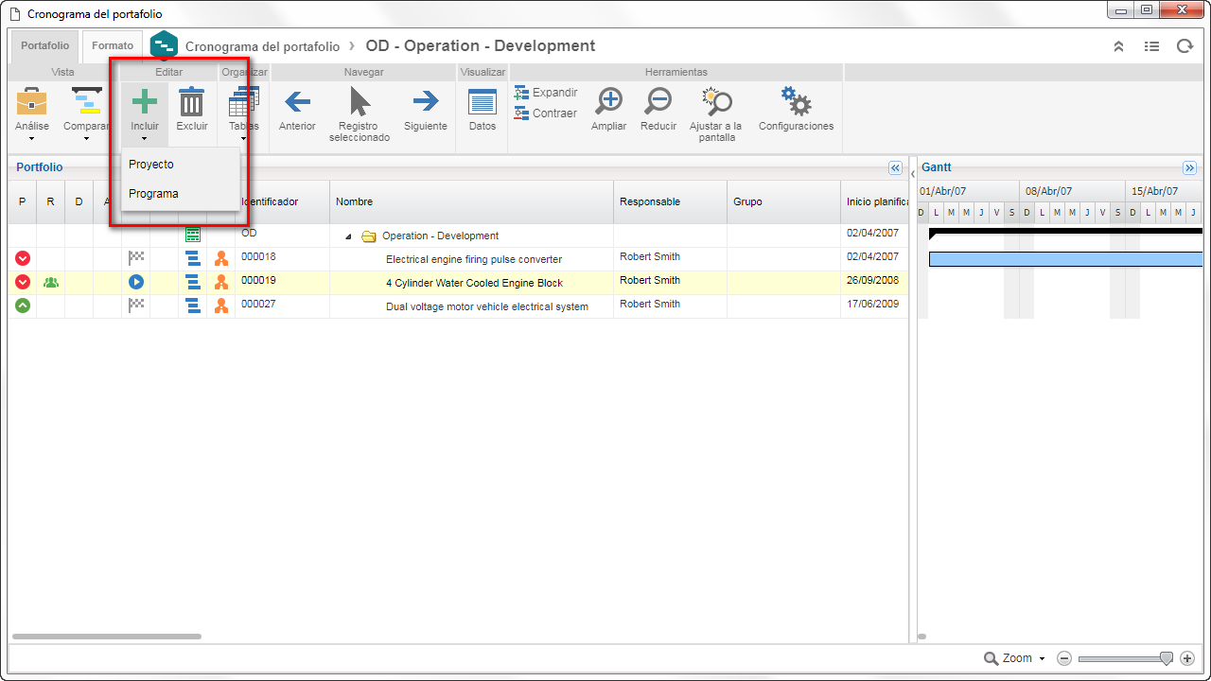Image resolution: width=1211 pixels, height=681 pixels.
Task: Click Ampliar magnifier icon
Action: pos(608,101)
